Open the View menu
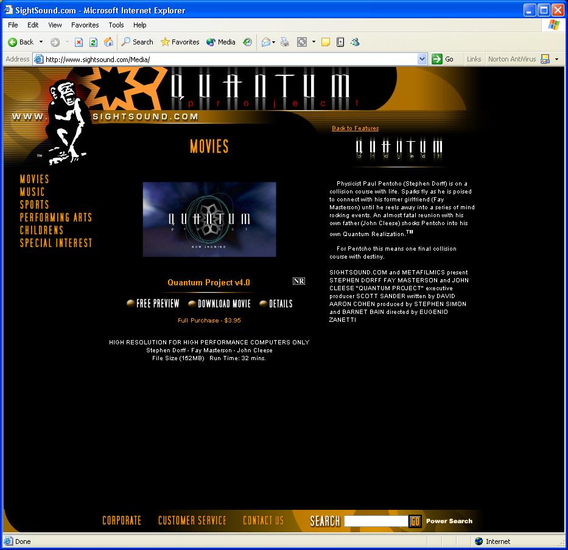The width and height of the screenshot is (568, 550). (x=55, y=25)
